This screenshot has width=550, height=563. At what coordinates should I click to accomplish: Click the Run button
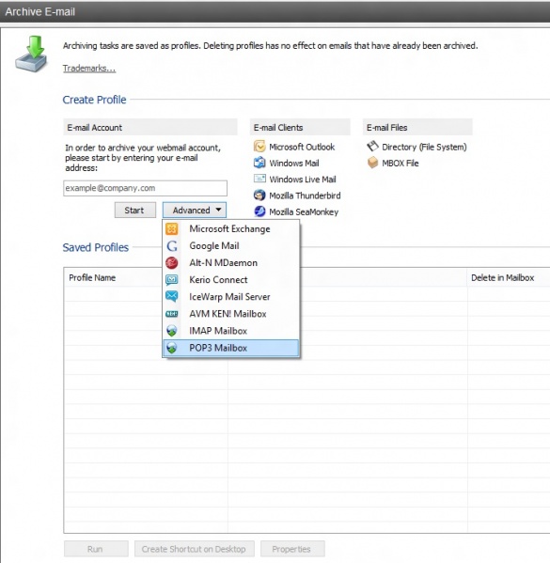click(96, 549)
